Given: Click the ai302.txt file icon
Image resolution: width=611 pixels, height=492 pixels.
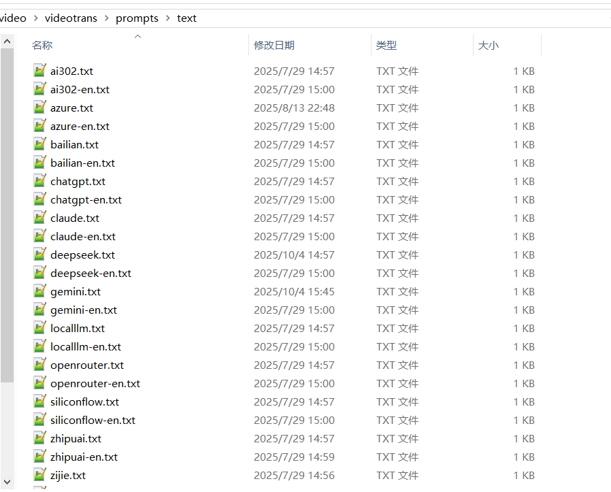Looking at the screenshot, I should click(39, 71).
